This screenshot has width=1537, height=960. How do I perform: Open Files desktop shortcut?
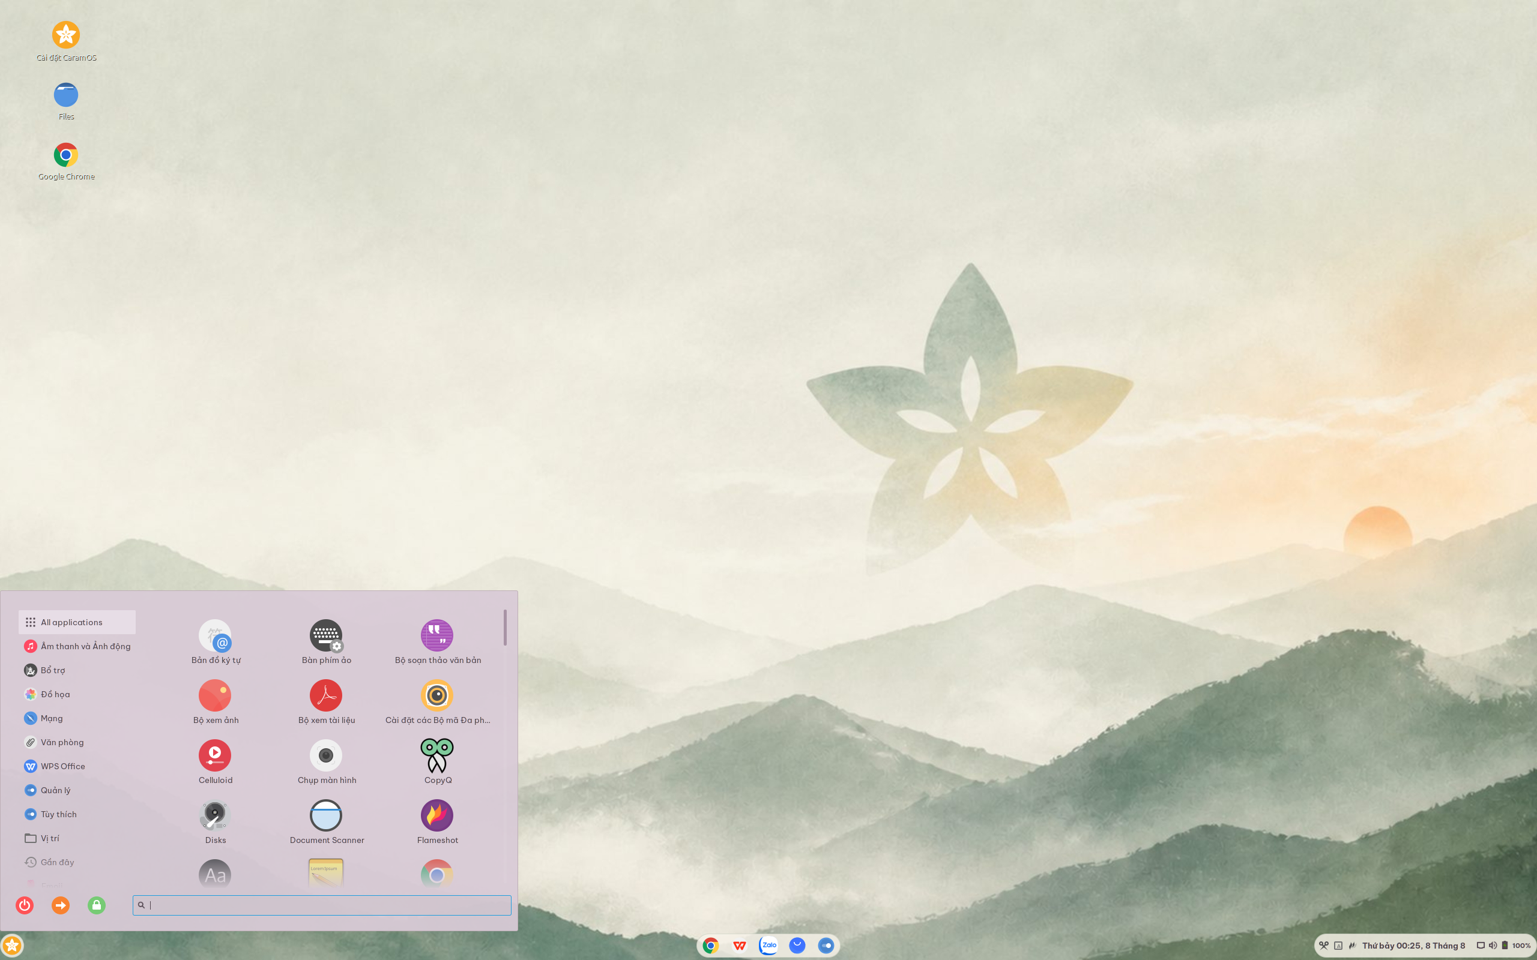click(66, 101)
